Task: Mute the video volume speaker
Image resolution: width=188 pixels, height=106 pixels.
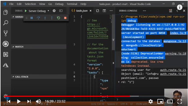Action: click(x=38, y=101)
